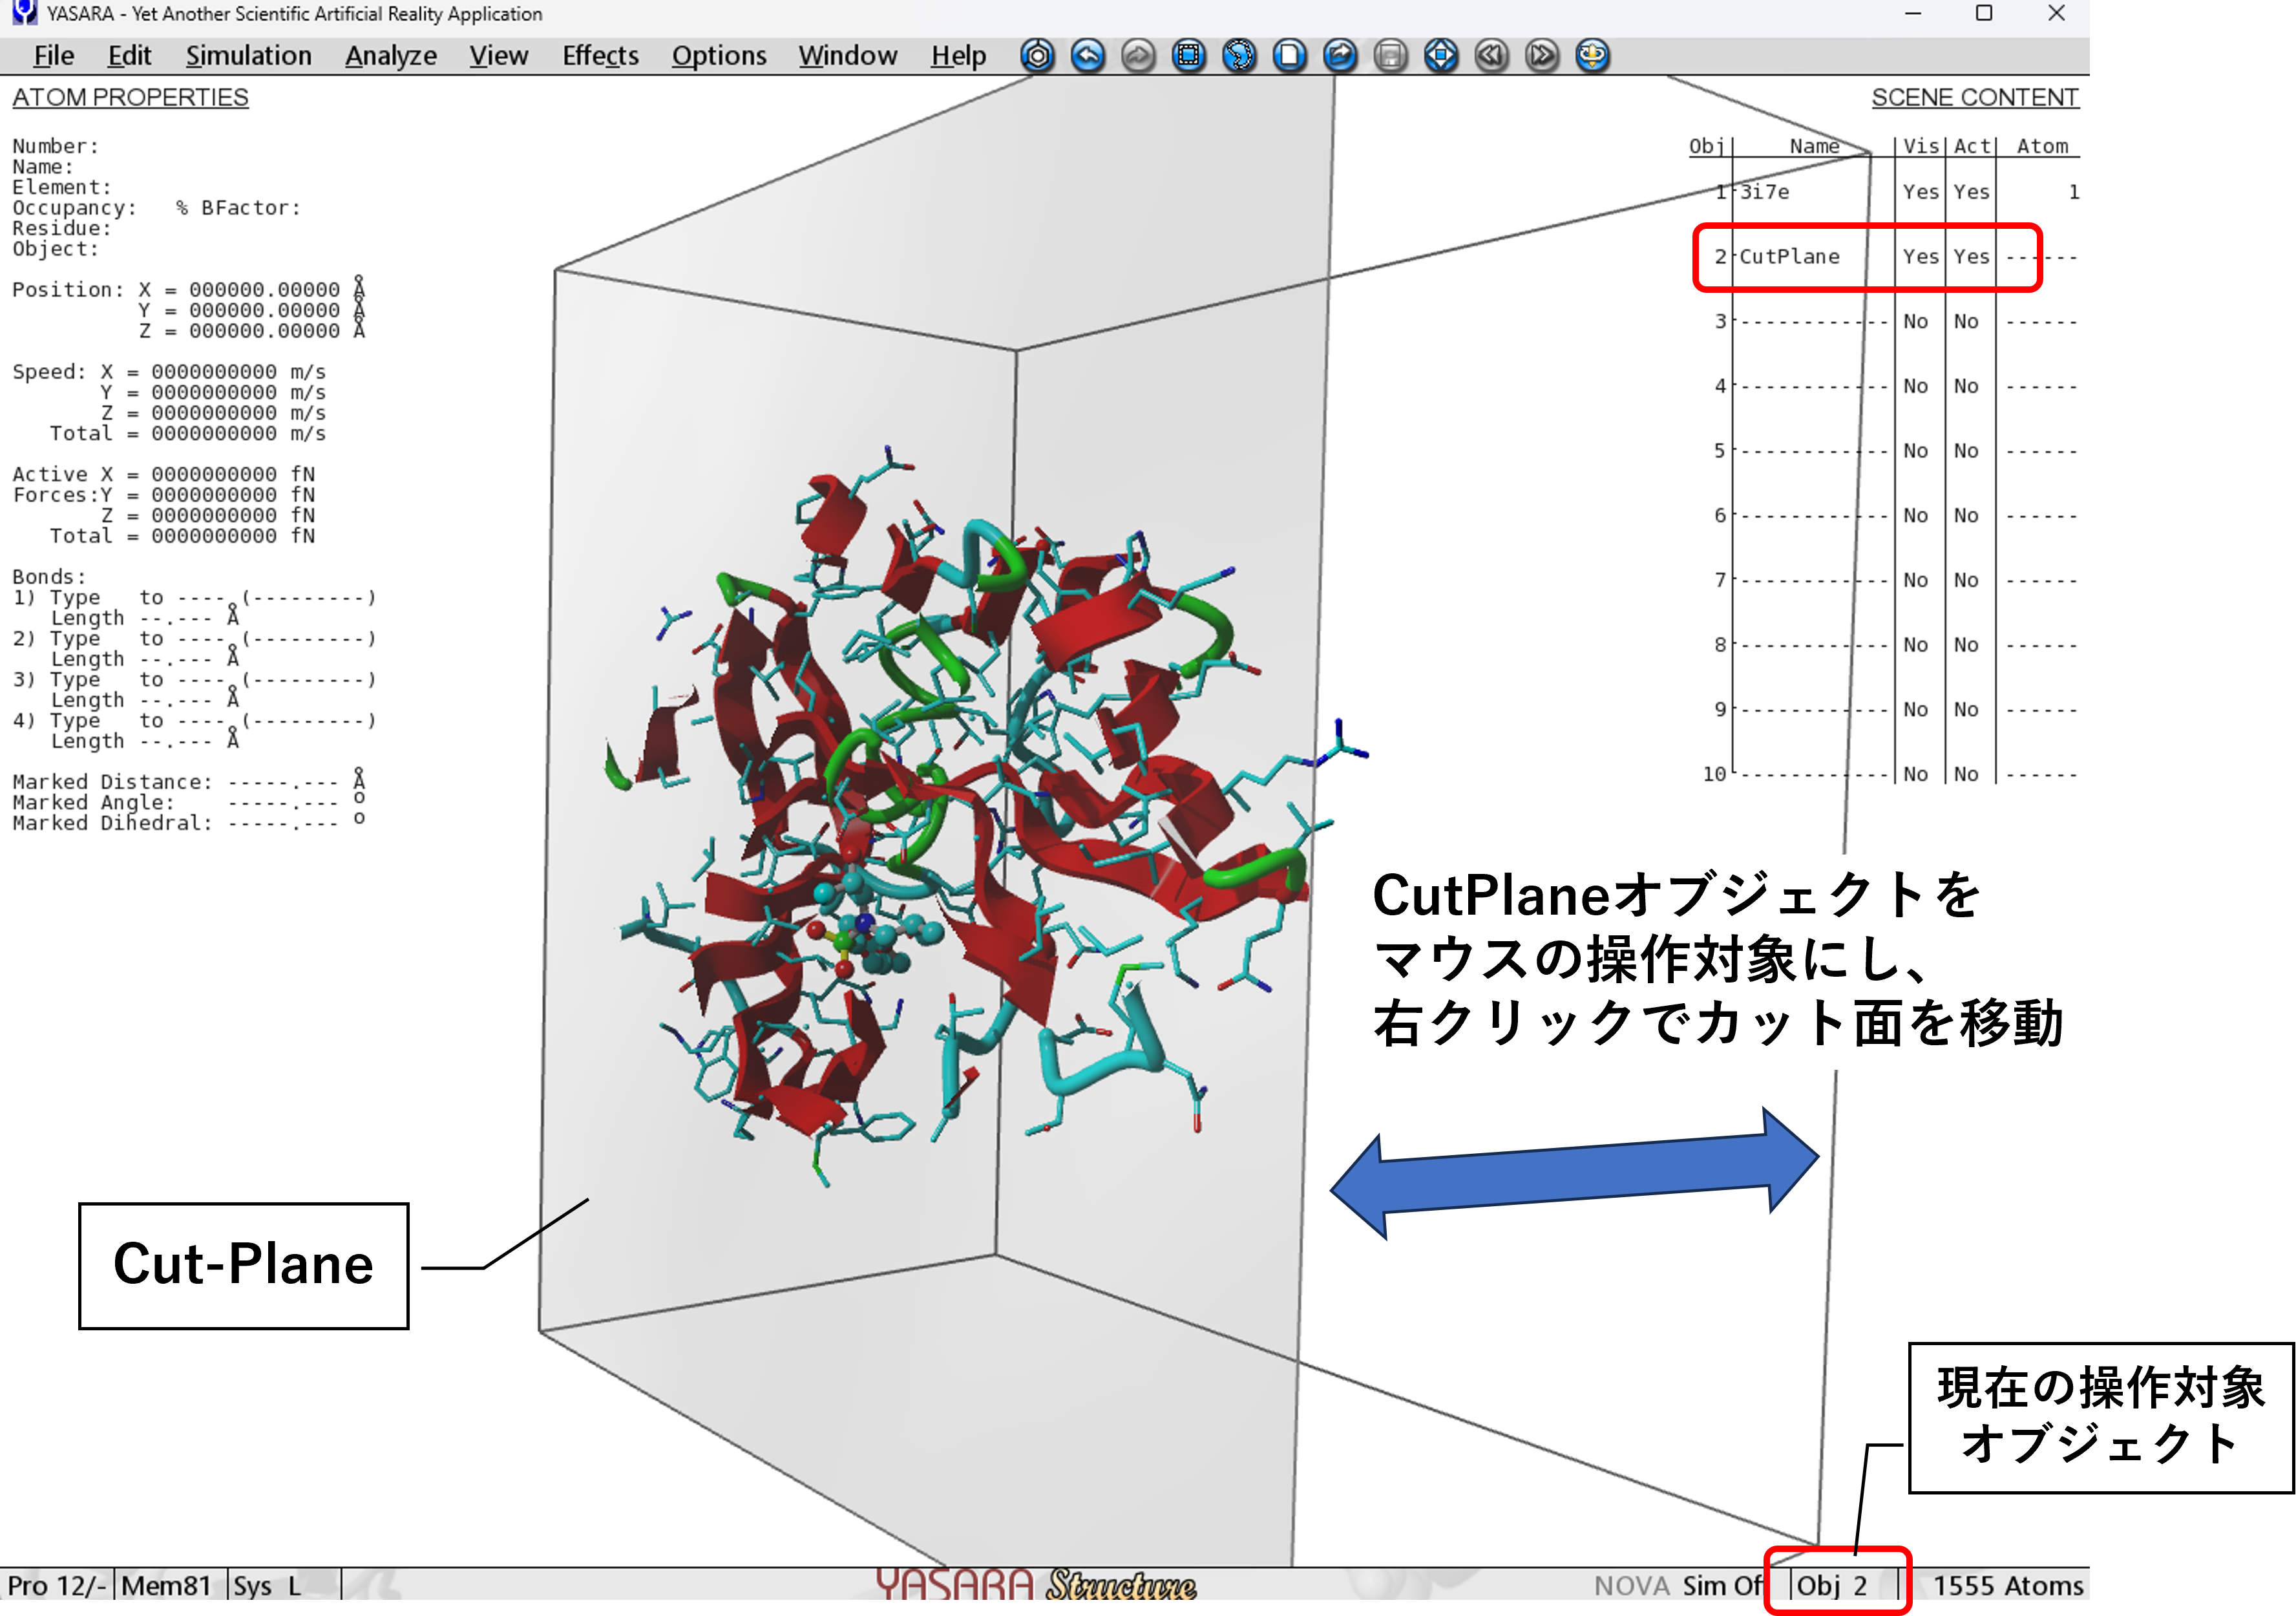The image size is (2296, 1616).
Task: Click the benzene-ring build molecule icon
Action: 1037,56
